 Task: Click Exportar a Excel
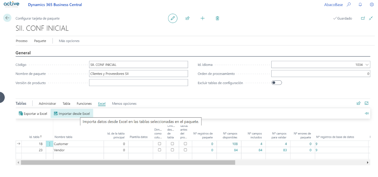[33, 114]
